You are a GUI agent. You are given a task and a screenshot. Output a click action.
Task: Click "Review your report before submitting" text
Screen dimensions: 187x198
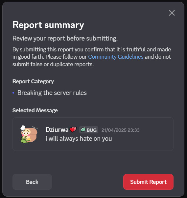[65, 39]
